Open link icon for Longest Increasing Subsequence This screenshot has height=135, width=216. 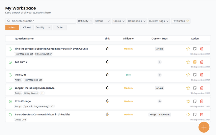click(107, 88)
